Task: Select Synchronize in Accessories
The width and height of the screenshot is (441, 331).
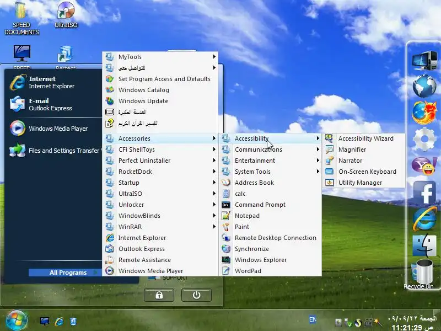Action: tap(270, 249)
